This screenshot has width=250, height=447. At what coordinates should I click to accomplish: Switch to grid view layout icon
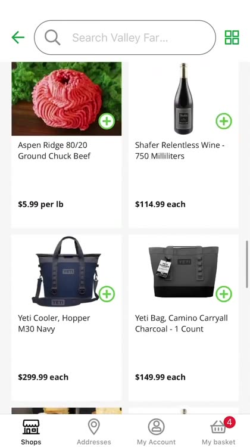pos(232,38)
